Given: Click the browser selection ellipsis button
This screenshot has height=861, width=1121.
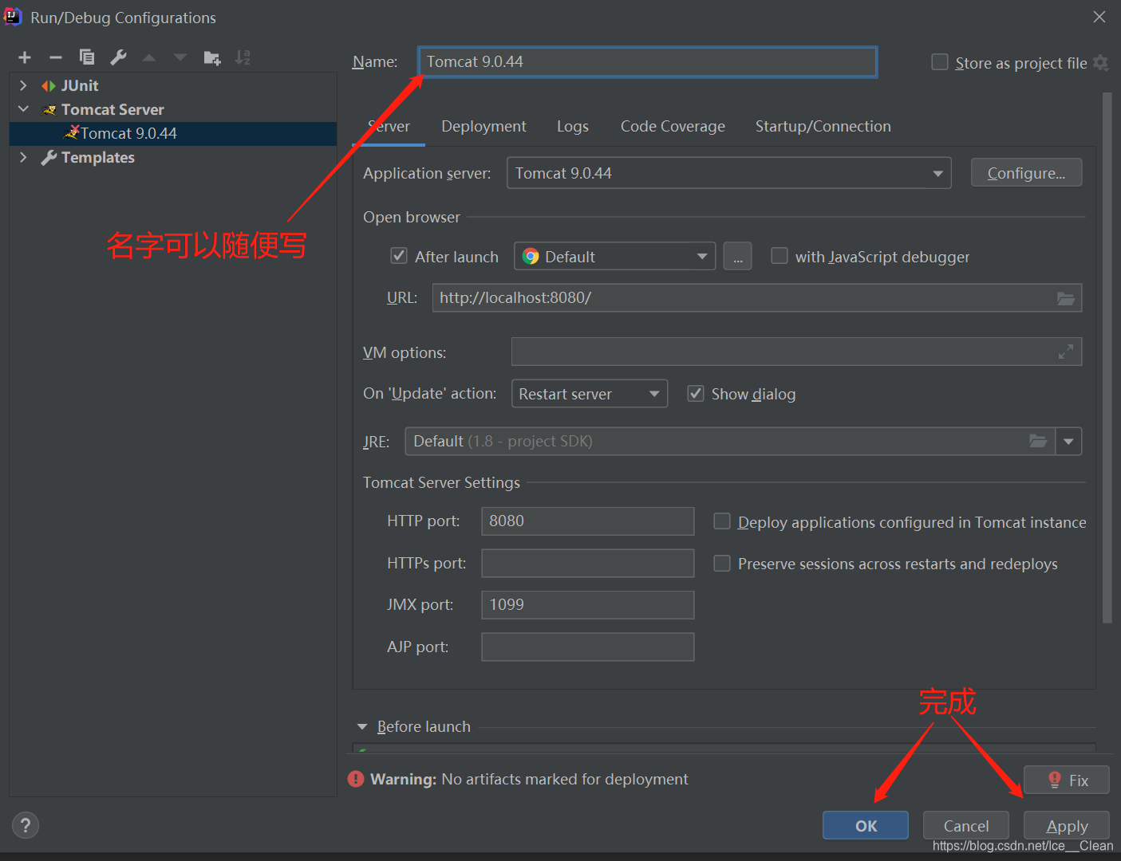Looking at the screenshot, I should [x=737, y=257].
